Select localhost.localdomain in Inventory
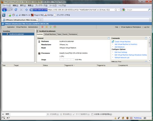Image resolution: width=153 pixels, height=121 pixels. click(x=18, y=34)
